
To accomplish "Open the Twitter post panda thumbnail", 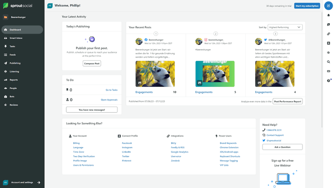I will (x=275, y=74).
